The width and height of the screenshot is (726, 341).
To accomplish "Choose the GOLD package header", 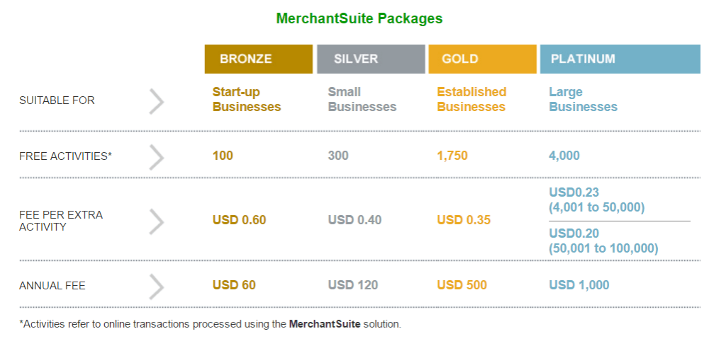I will click(x=482, y=59).
